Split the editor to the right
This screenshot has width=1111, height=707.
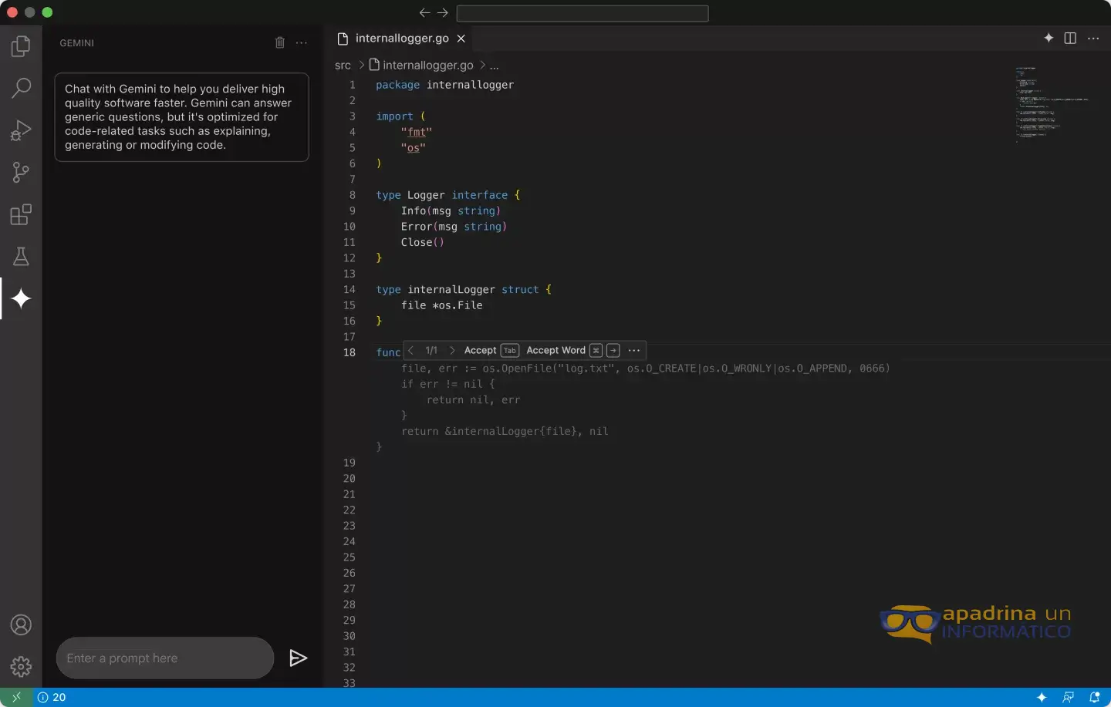pos(1070,38)
